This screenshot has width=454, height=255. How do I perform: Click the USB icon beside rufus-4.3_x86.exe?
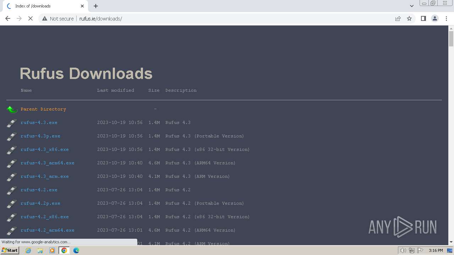click(12, 150)
